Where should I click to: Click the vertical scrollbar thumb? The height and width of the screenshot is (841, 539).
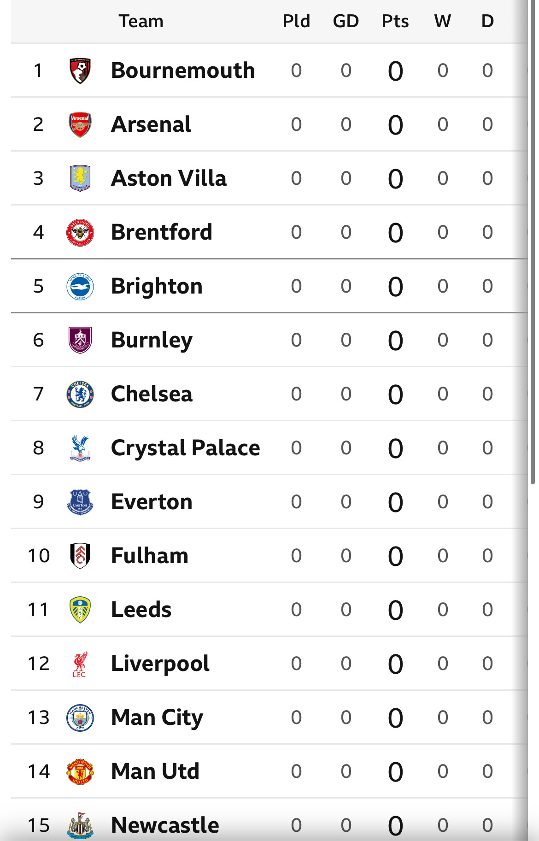point(533,242)
